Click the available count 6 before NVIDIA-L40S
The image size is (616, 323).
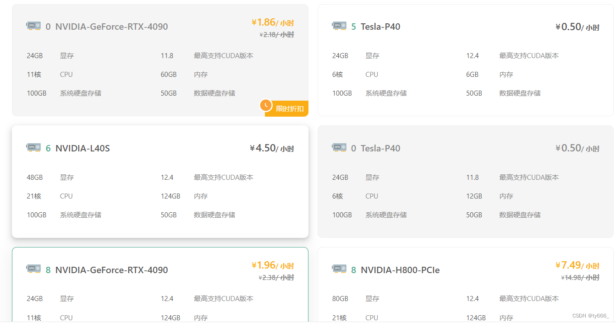click(48, 148)
